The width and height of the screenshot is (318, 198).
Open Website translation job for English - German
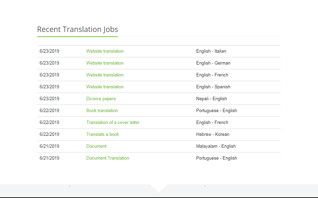pos(105,63)
